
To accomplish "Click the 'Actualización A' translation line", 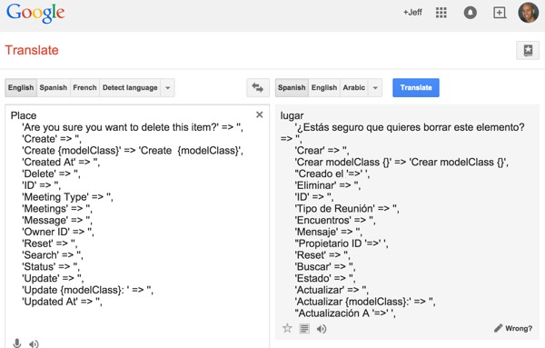I will click(345, 313).
